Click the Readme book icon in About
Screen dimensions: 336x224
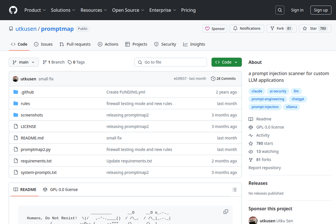pos(251,119)
